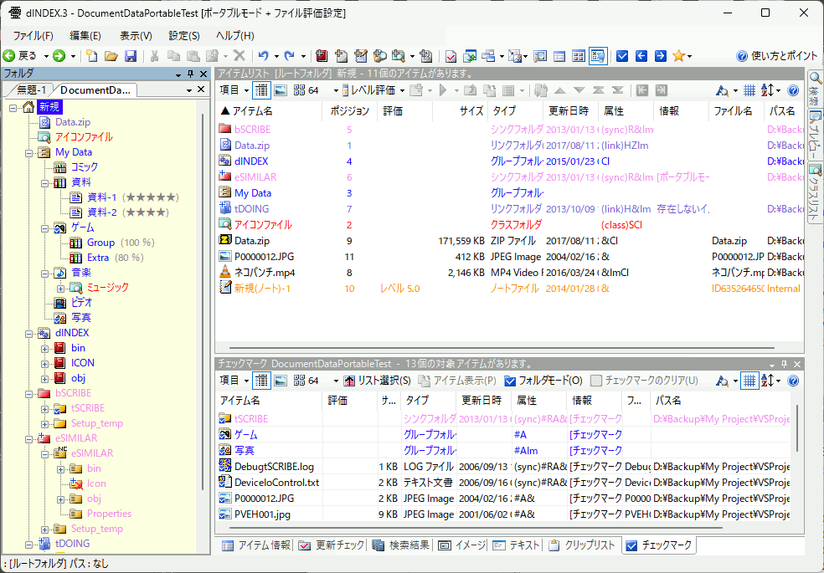Expand the ミュージック tree node
Image resolution: width=824 pixels, height=573 pixels.
pos(60,288)
